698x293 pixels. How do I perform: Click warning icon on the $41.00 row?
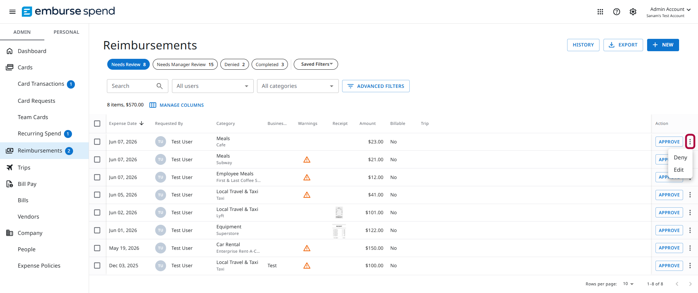307,195
